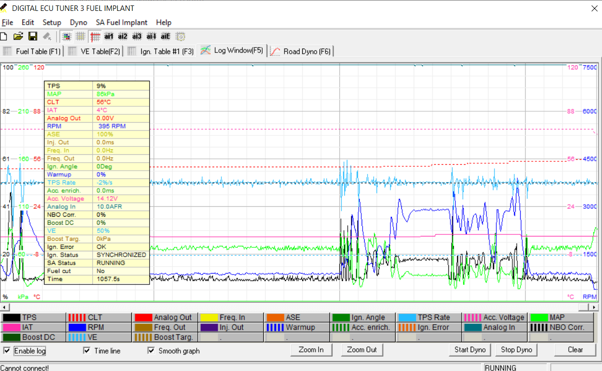Image resolution: width=602 pixels, height=371 pixels.
Task: Click the greyed gear settings toolbar icon
Action: point(180,36)
